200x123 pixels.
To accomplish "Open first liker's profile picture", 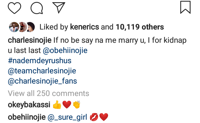I will 13,27.
